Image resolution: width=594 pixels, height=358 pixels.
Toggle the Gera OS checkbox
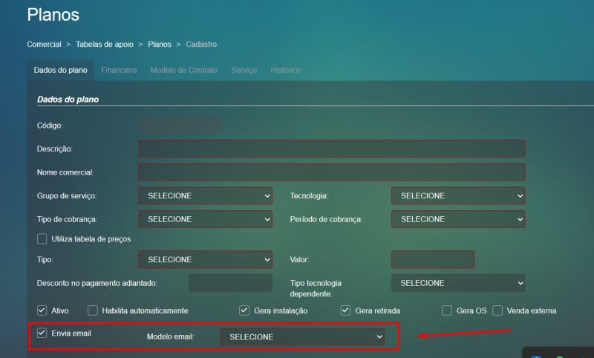point(447,310)
